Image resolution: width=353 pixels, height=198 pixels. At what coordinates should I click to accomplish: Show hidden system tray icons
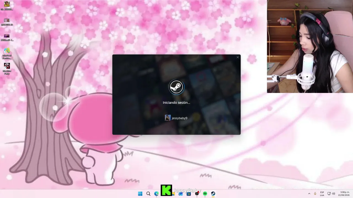309,194
